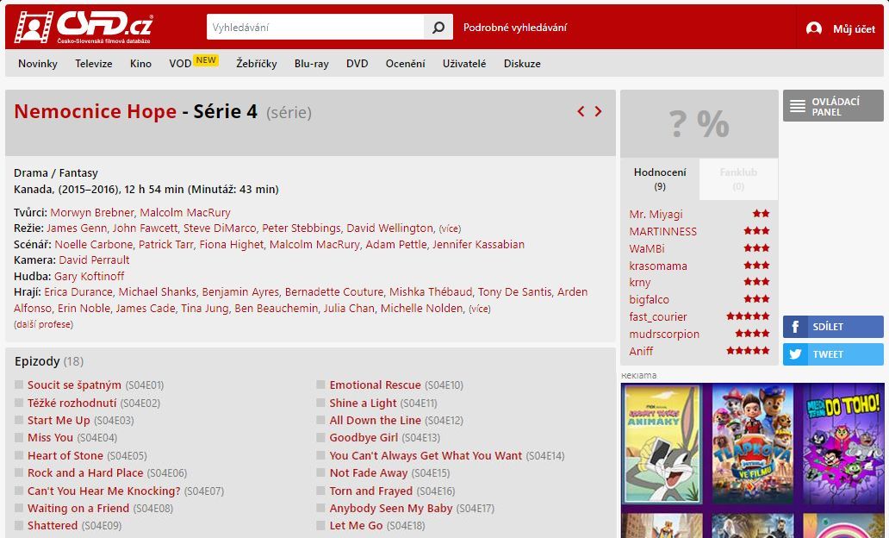The image size is (889, 538).
Task: Click the ČSFD.cz logo
Action: 84,27
